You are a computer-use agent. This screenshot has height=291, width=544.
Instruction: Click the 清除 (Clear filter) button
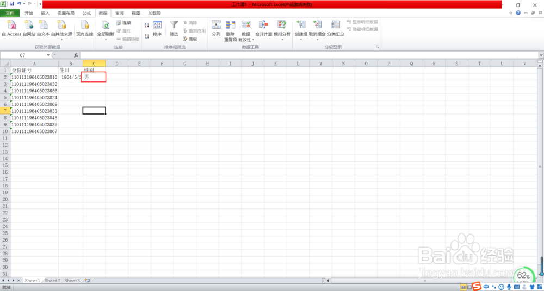click(190, 23)
